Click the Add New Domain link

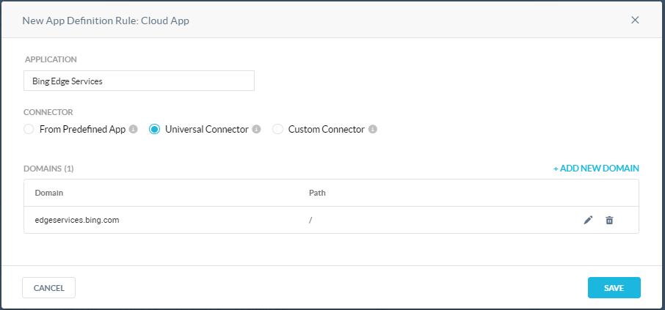tap(596, 169)
